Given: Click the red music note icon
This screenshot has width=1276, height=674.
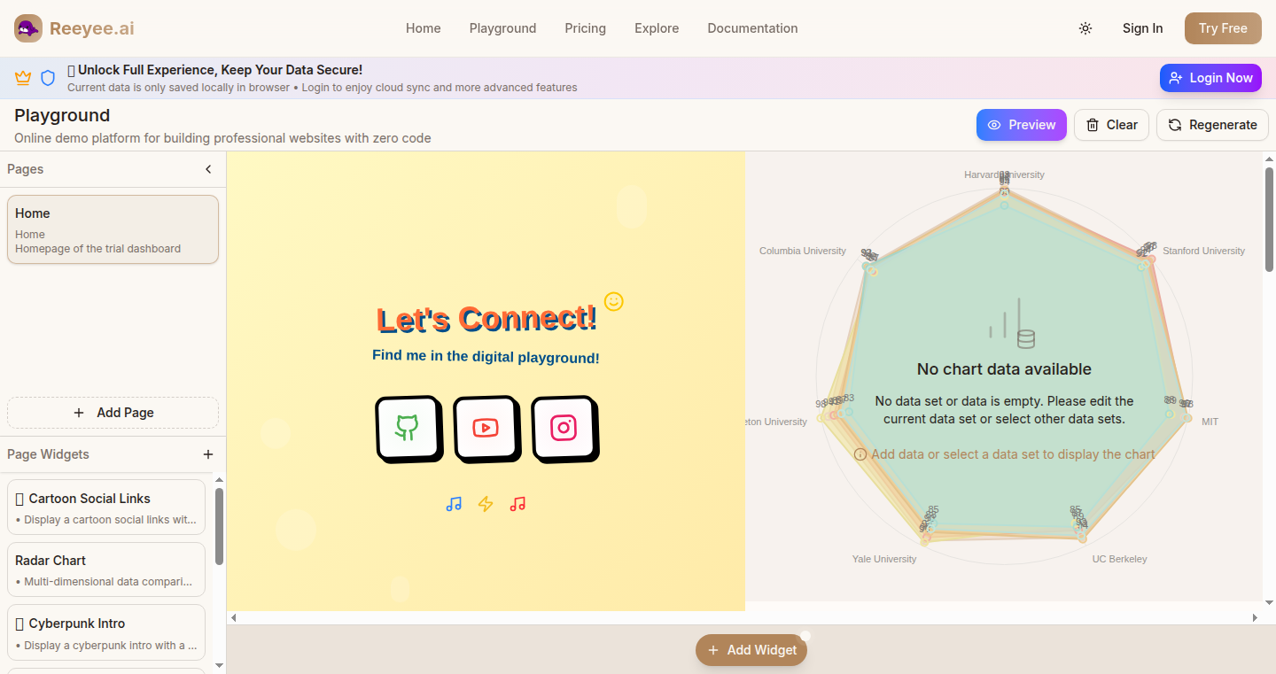Looking at the screenshot, I should tap(517, 504).
